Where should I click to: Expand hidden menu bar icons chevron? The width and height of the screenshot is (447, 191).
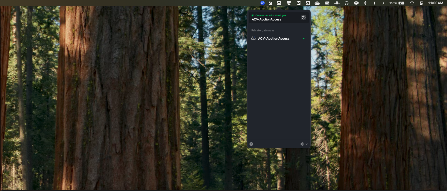pos(383,3)
